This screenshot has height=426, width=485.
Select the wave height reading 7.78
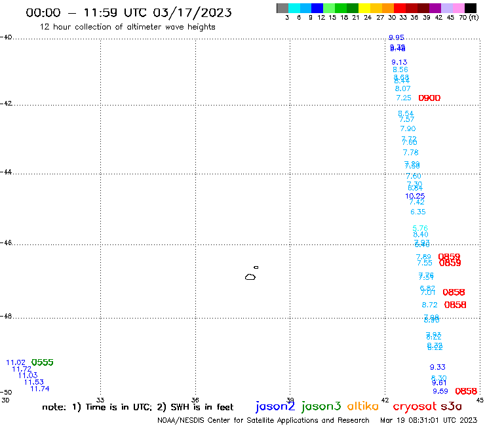tap(410, 153)
